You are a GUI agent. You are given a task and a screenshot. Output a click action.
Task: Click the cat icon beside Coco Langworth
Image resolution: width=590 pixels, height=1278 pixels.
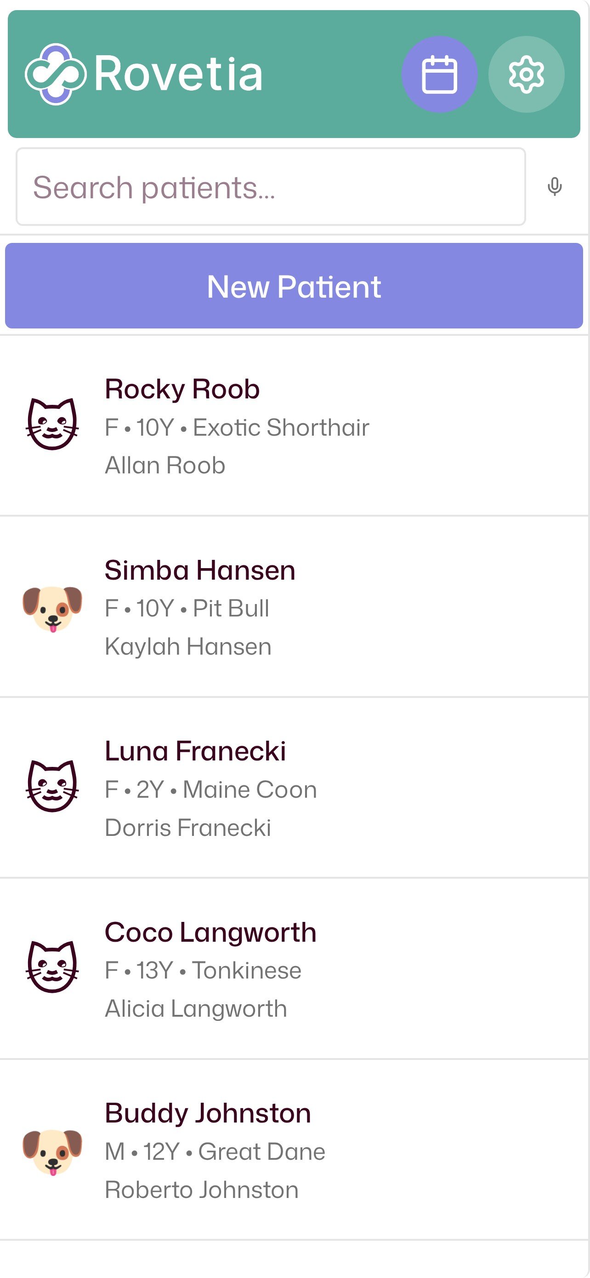52,967
